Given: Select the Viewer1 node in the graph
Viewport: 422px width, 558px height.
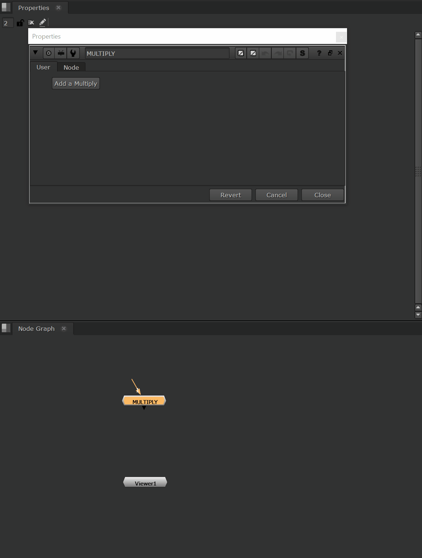Looking at the screenshot, I should tap(145, 483).
